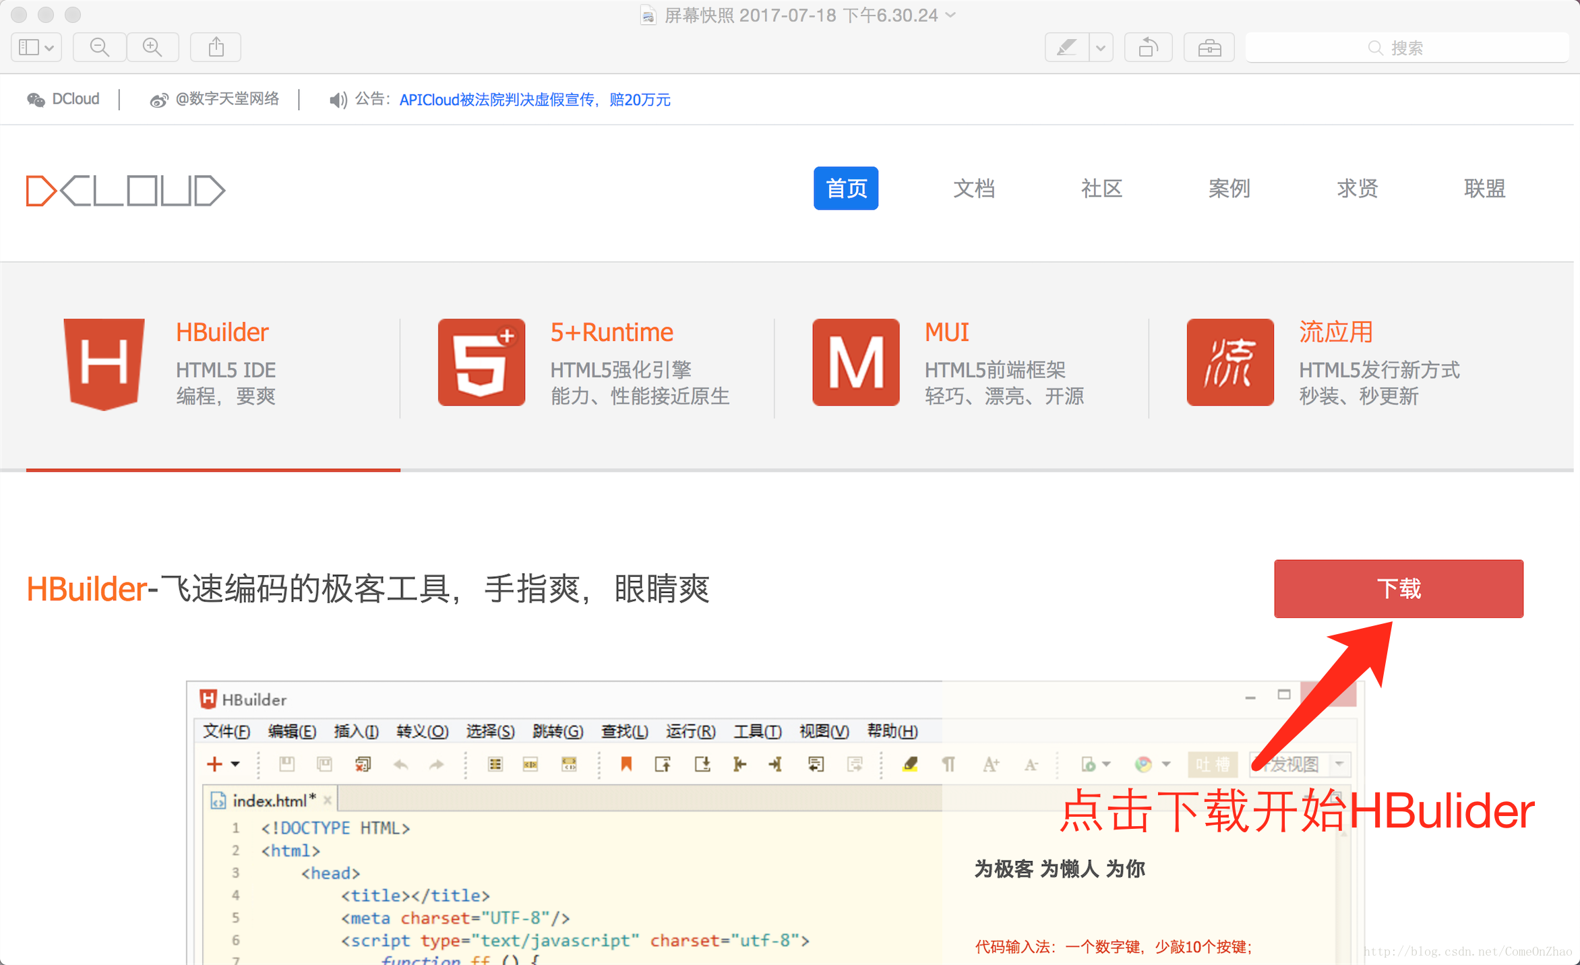Click the HBuilder window title logo
Image resolution: width=1580 pixels, height=965 pixels.
pyautogui.click(x=208, y=699)
